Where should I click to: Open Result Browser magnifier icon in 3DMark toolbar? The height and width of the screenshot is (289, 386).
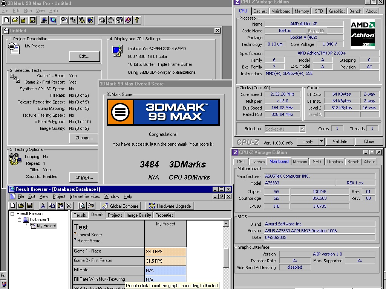click(53, 20)
